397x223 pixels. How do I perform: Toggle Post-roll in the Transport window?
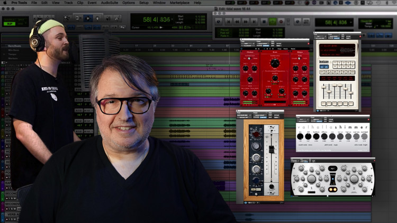click(x=224, y=33)
